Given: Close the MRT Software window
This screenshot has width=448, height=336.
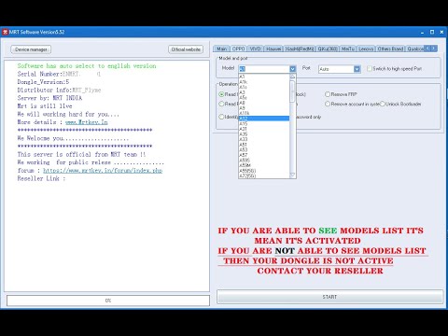Looking at the screenshot, I should 441,32.
